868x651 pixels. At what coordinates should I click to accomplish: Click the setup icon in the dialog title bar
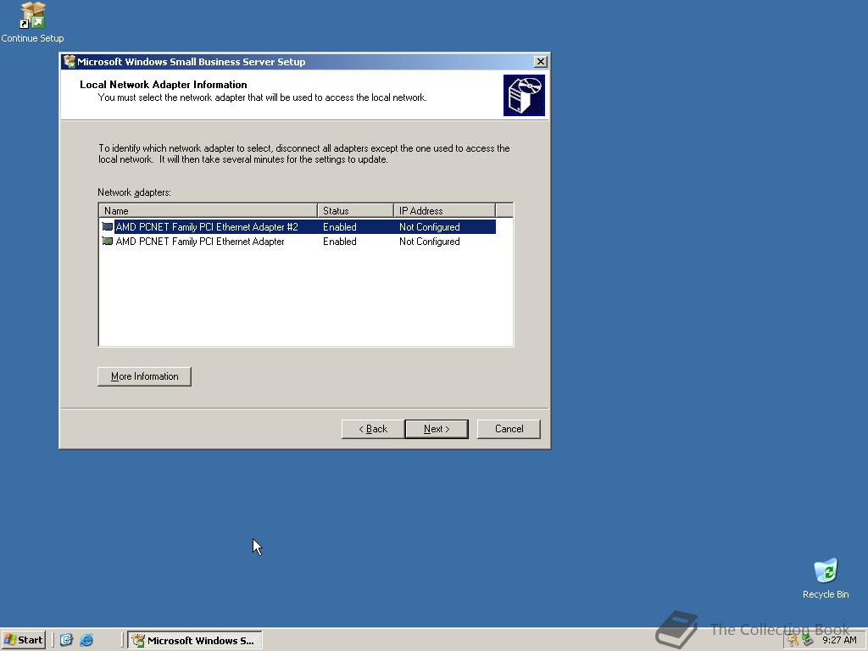point(70,61)
